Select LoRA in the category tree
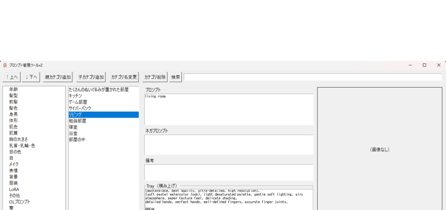Viewport: 446px width, 210px height. click(x=14, y=190)
